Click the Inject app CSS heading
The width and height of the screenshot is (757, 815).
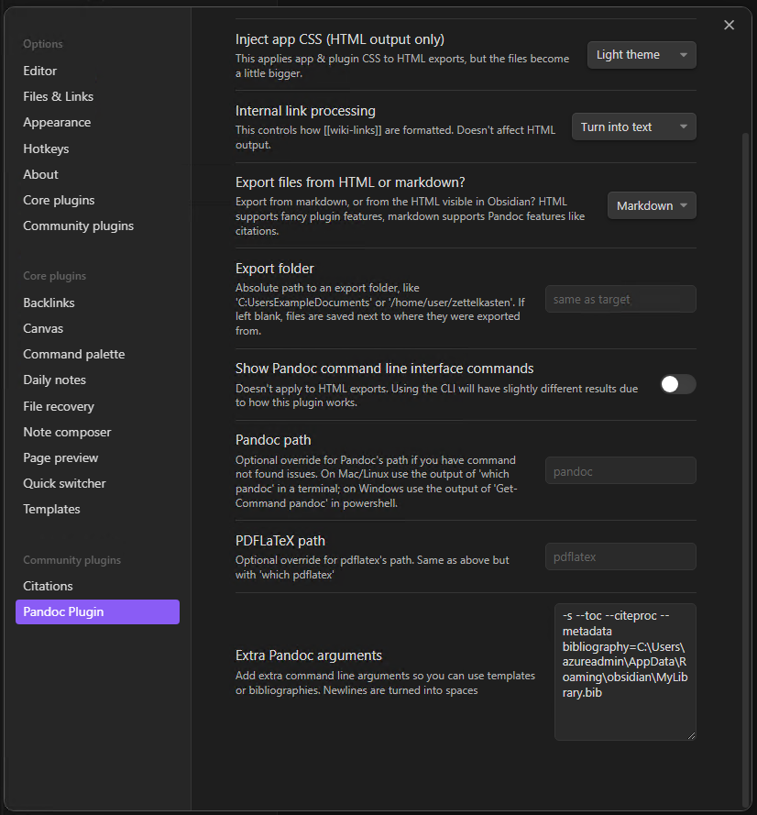[340, 39]
